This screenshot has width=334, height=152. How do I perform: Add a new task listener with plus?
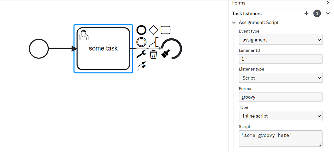click(306, 14)
